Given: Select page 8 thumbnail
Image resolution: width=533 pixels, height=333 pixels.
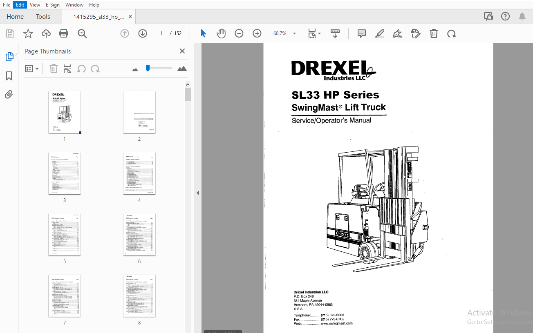Looking at the screenshot, I should pos(139,296).
